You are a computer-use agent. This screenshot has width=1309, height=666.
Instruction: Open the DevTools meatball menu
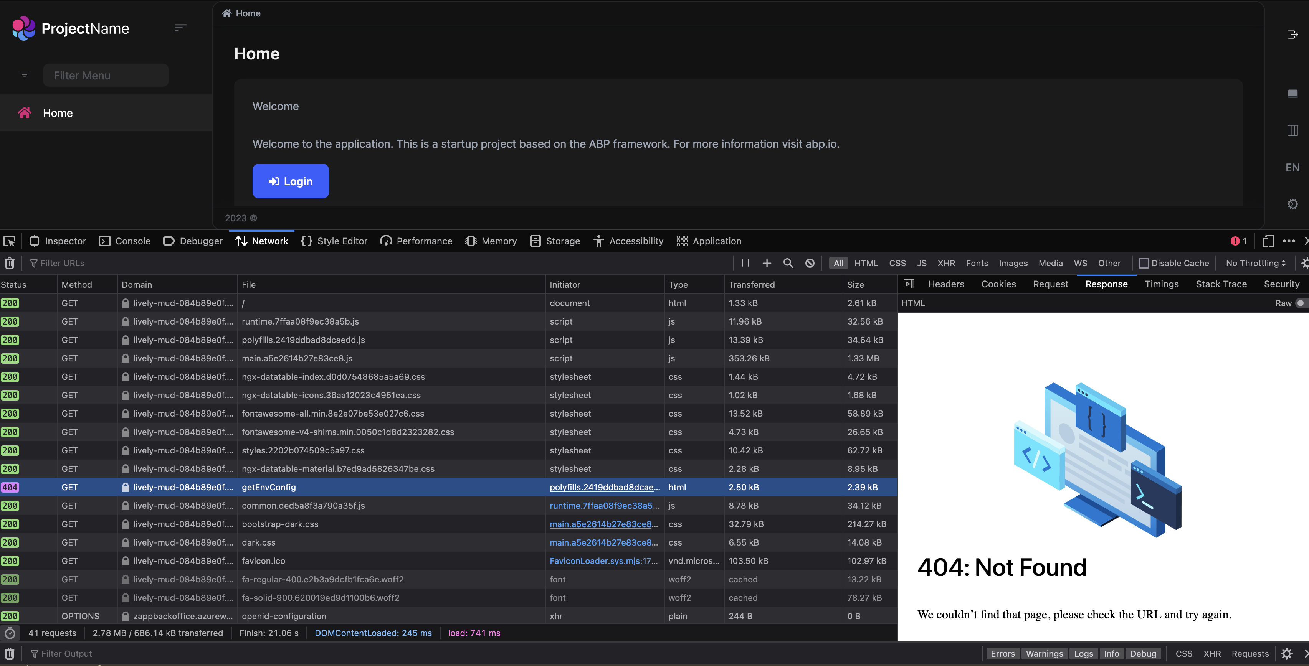point(1290,241)
